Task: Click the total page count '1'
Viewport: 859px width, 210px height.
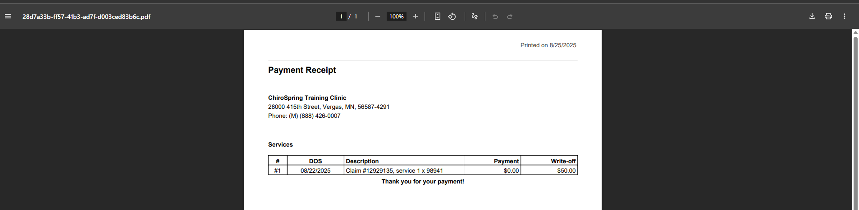Action: click(x=356, y=17)
